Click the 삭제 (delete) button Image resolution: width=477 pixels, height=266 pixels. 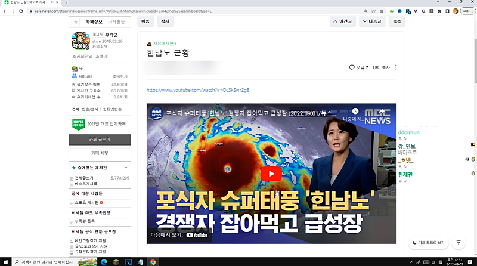point(165,21)
